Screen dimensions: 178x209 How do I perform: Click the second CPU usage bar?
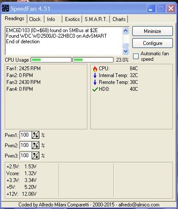click(93, 60)
